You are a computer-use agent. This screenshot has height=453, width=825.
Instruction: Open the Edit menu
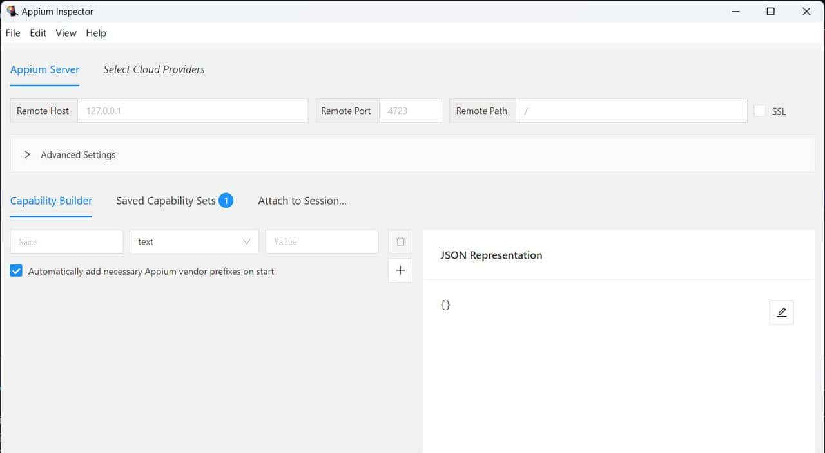point(37,33)
